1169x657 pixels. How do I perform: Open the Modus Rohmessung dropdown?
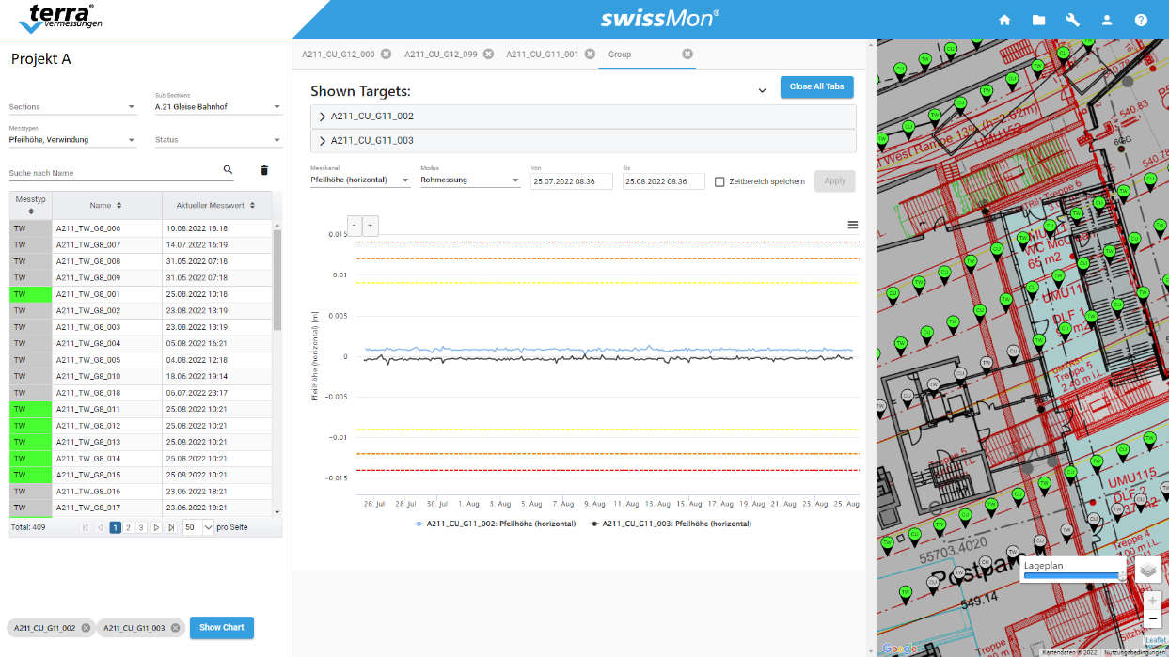click(470, 180)
